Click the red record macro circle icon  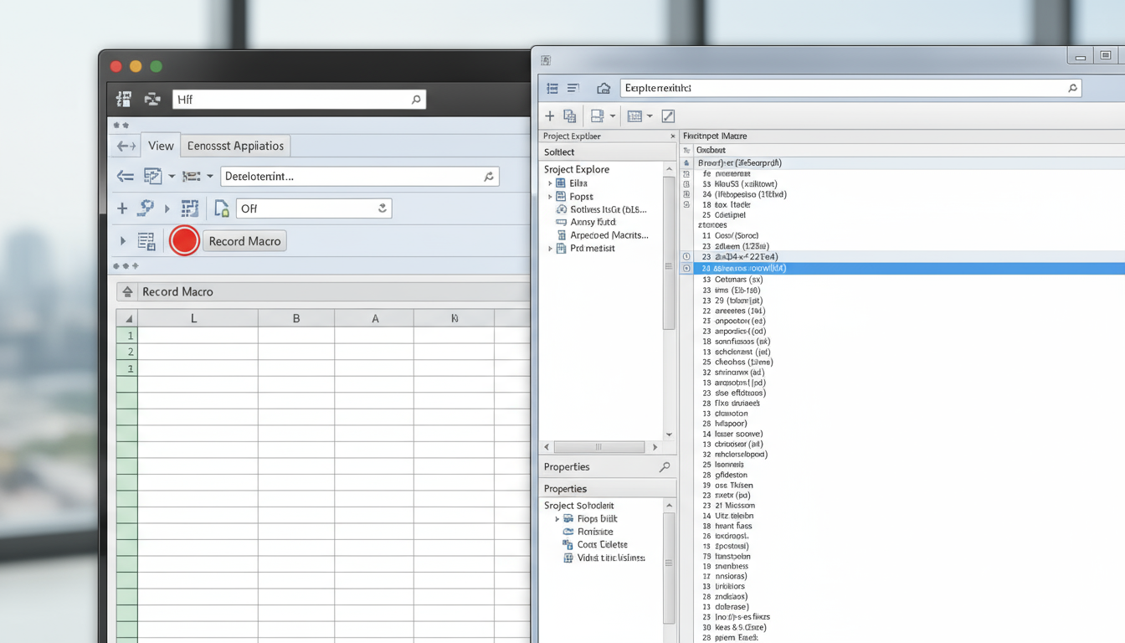[x=184, y=241]
